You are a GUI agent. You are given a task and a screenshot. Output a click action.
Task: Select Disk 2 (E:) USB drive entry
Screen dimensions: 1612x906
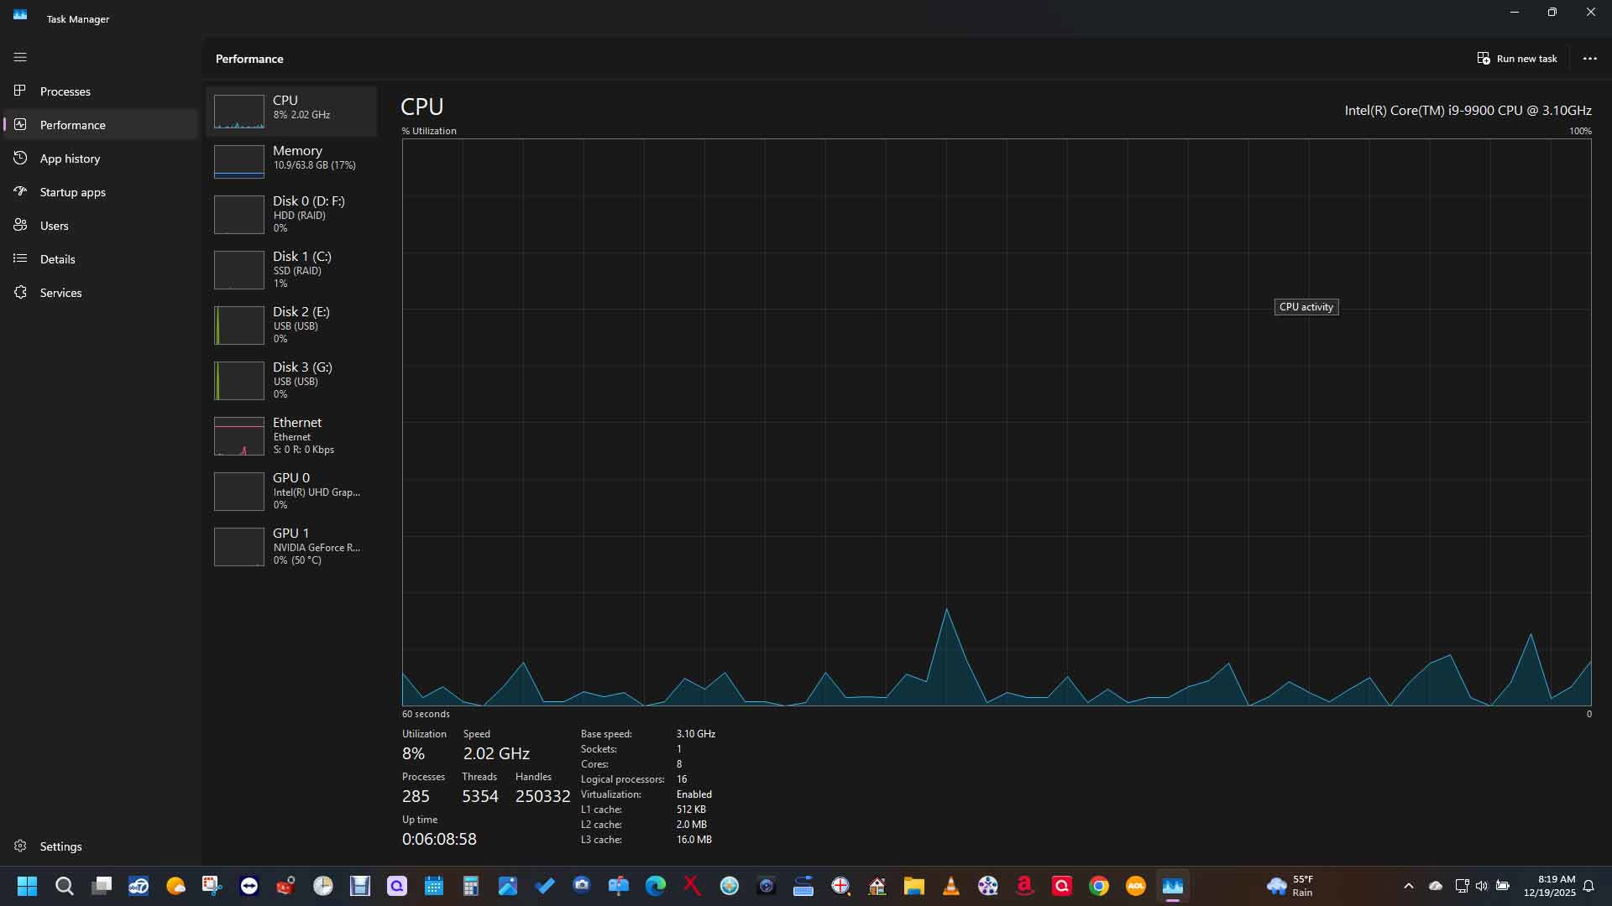pos(291,325)
